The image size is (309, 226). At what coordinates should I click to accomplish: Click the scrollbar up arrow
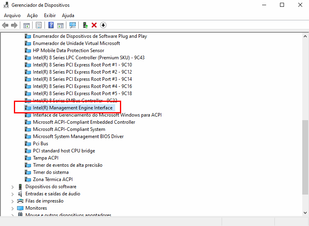pyautogui.click(x=305, y=36)
